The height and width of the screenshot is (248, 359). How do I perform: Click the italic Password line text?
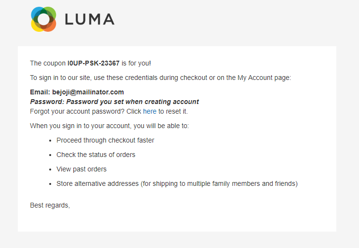[x=114, y=102]
